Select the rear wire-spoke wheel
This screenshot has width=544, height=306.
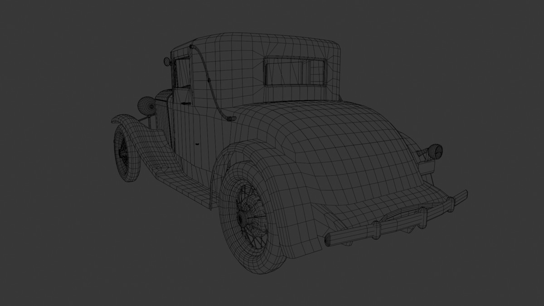250,213
